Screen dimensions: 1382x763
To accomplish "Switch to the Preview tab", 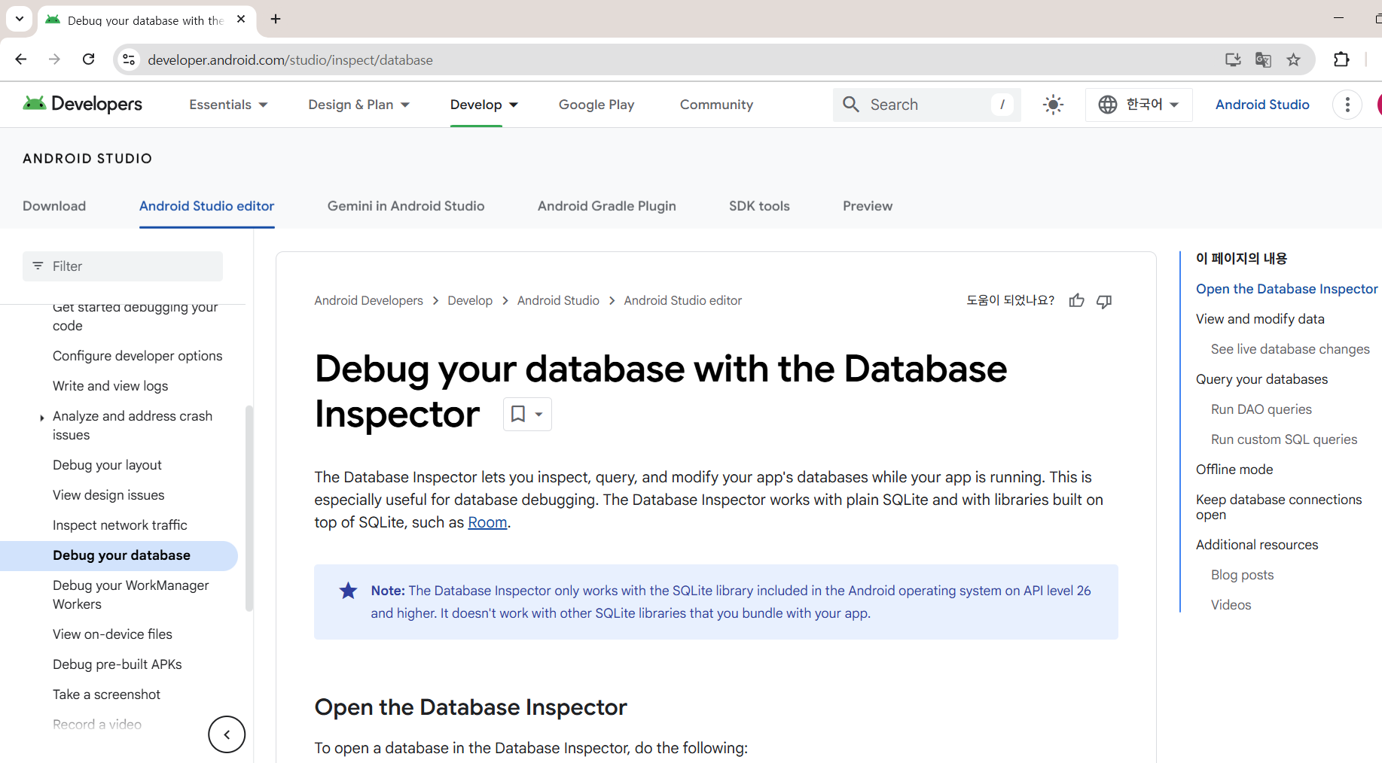I will point(868,206).
